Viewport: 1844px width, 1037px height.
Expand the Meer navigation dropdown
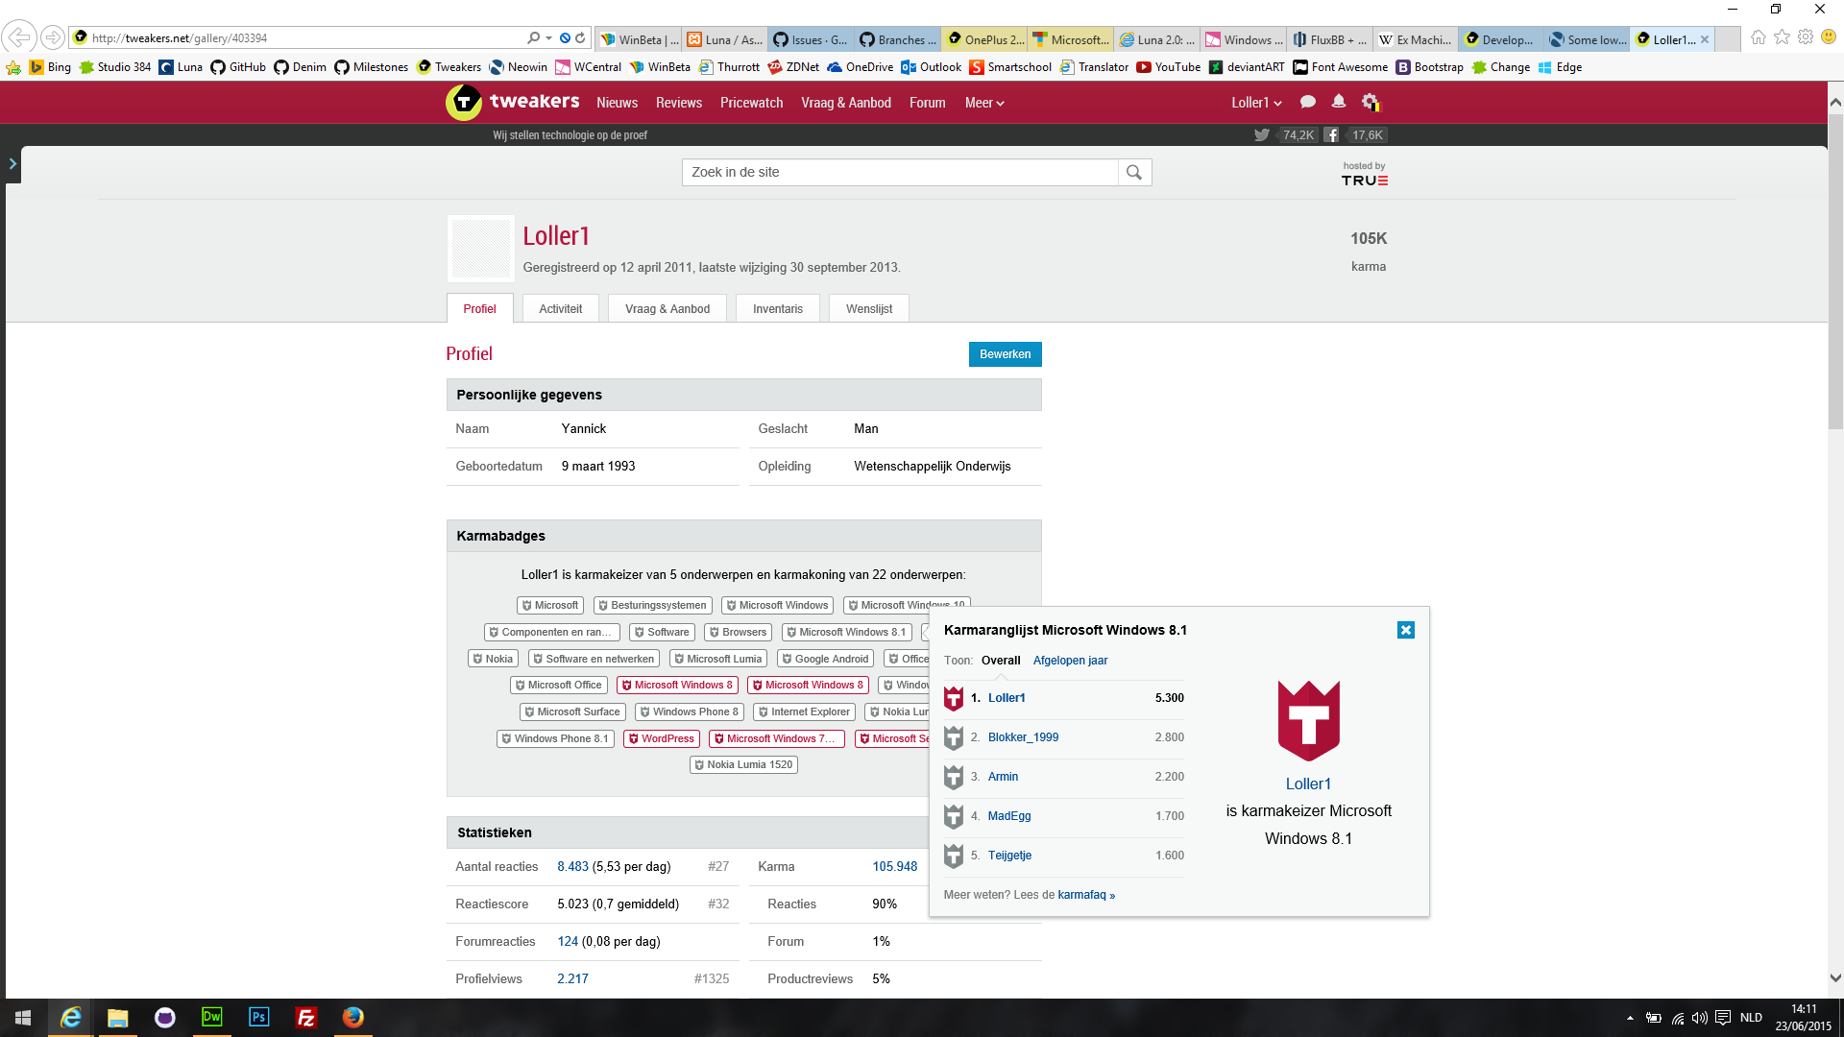tap(984, 103)
